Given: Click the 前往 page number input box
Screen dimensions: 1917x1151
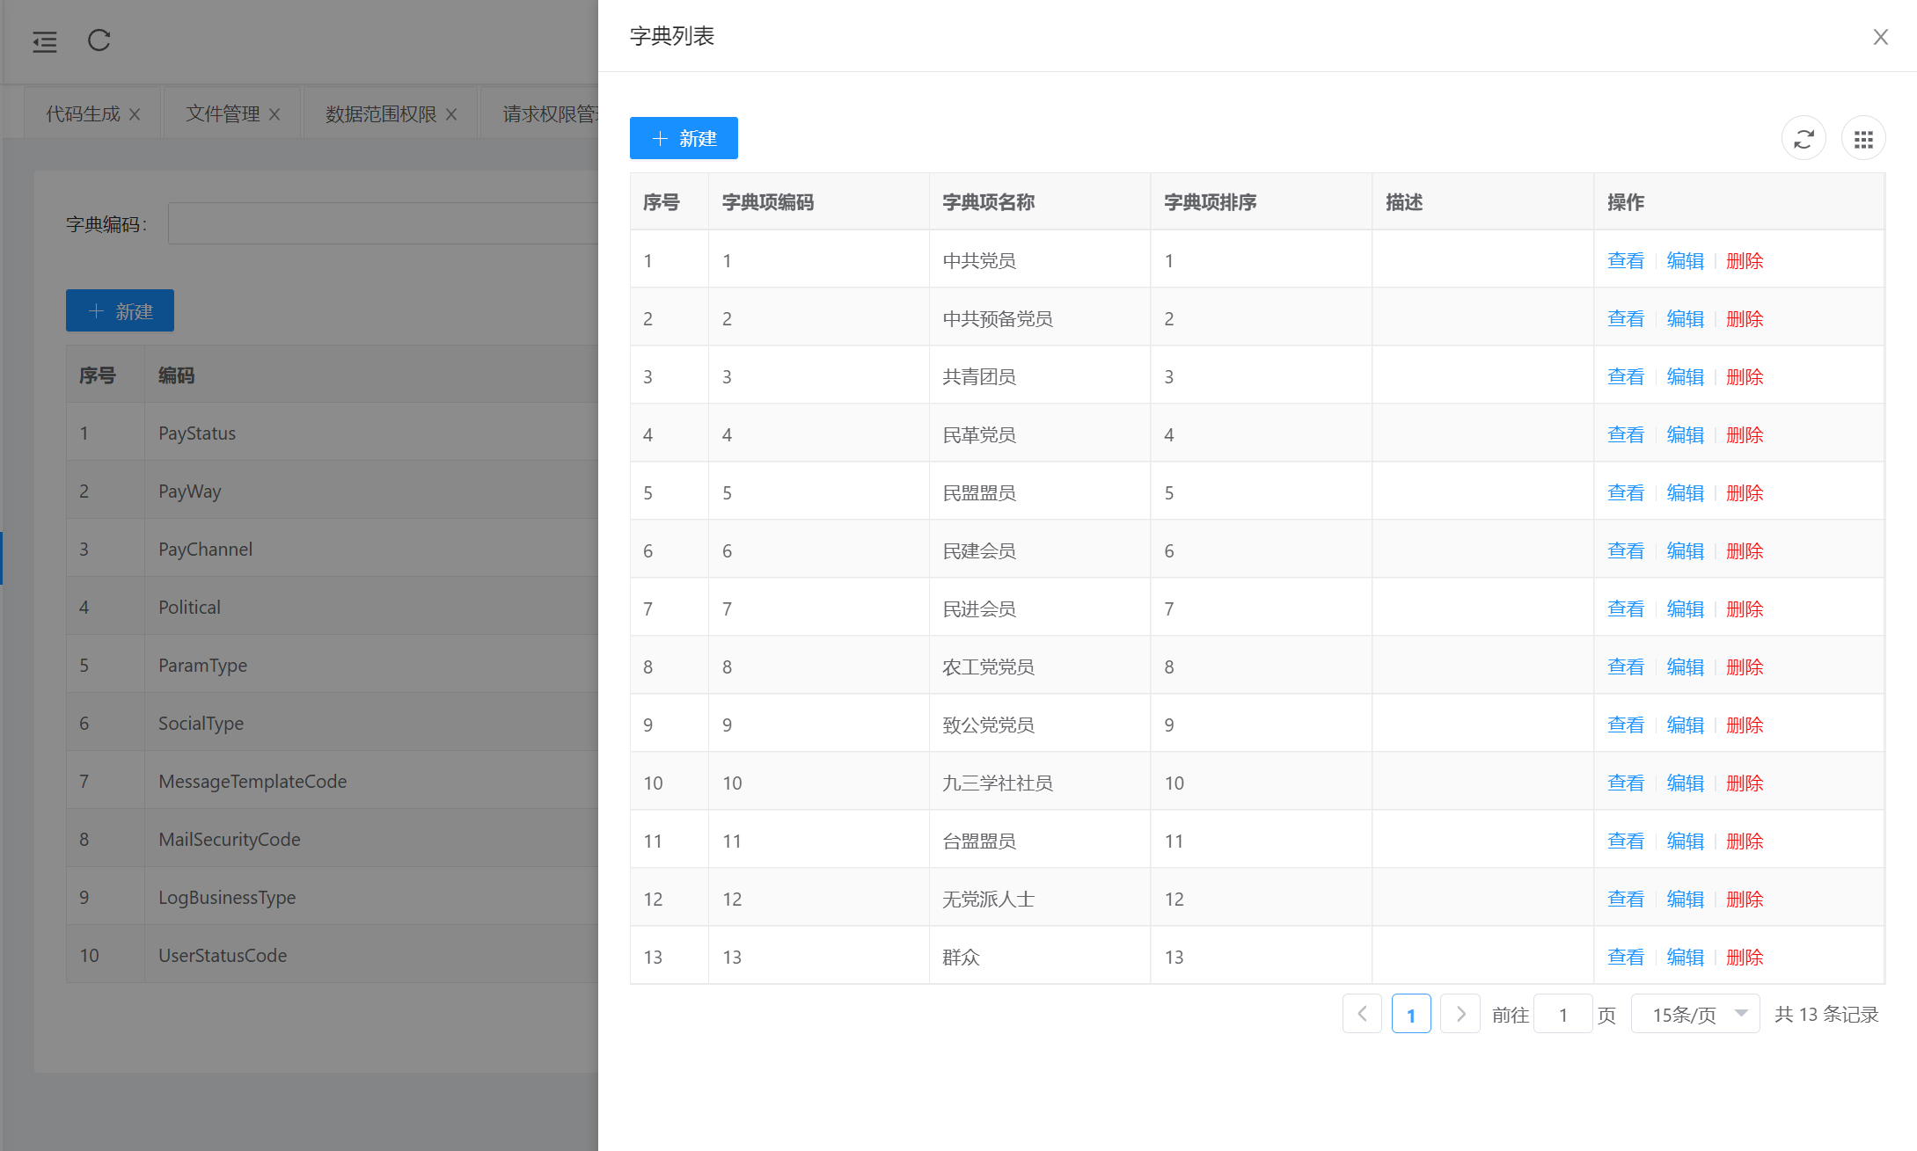Looking at the screenshot, I should coord(1562,1013).
